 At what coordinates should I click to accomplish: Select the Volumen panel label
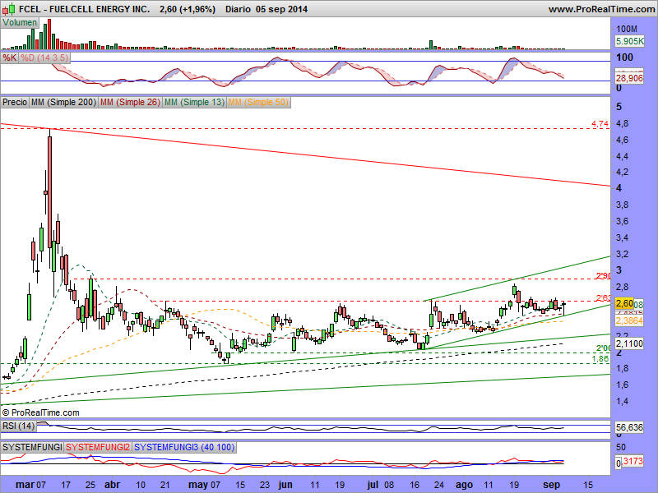(x=19, y=23)
